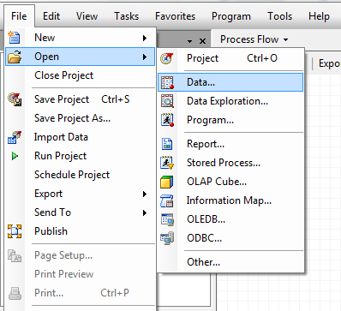Click the ODBC computer icon

coord(167,238)
